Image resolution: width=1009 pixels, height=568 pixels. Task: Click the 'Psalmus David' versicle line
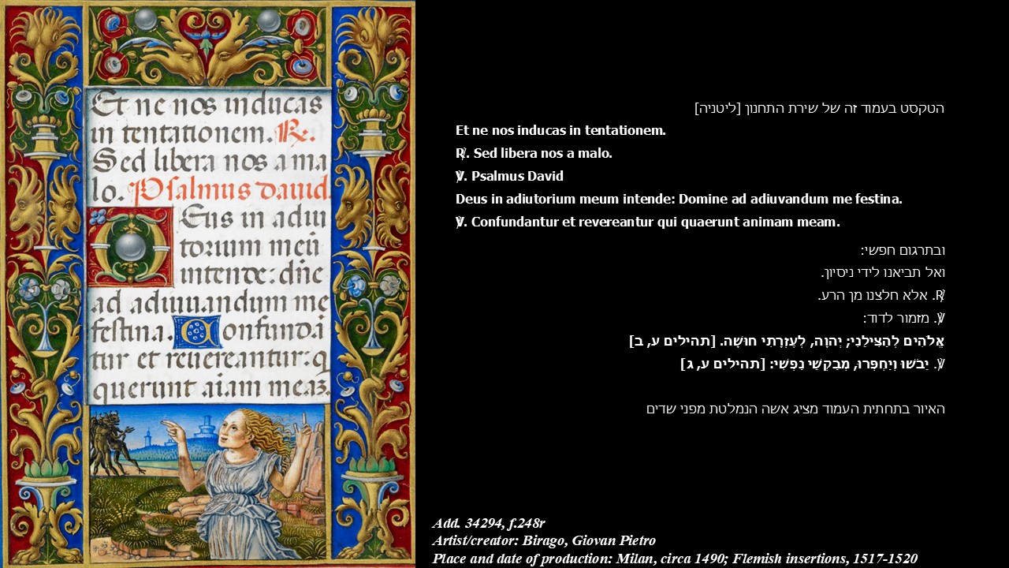(x=509, y=176)
